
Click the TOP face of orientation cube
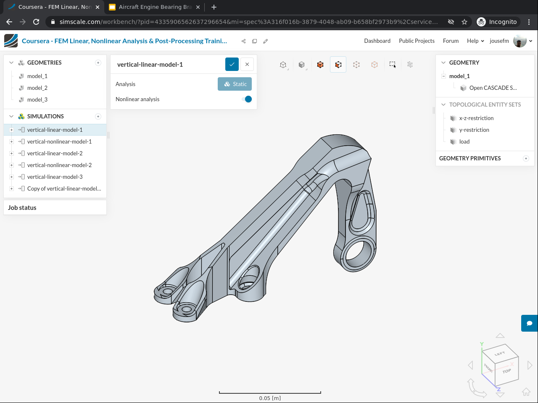point(506,371)
